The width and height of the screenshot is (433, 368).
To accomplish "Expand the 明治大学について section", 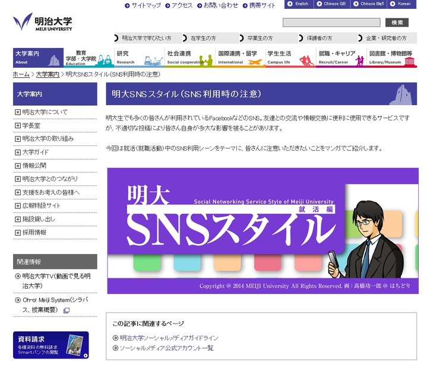I will pos(18,112).
